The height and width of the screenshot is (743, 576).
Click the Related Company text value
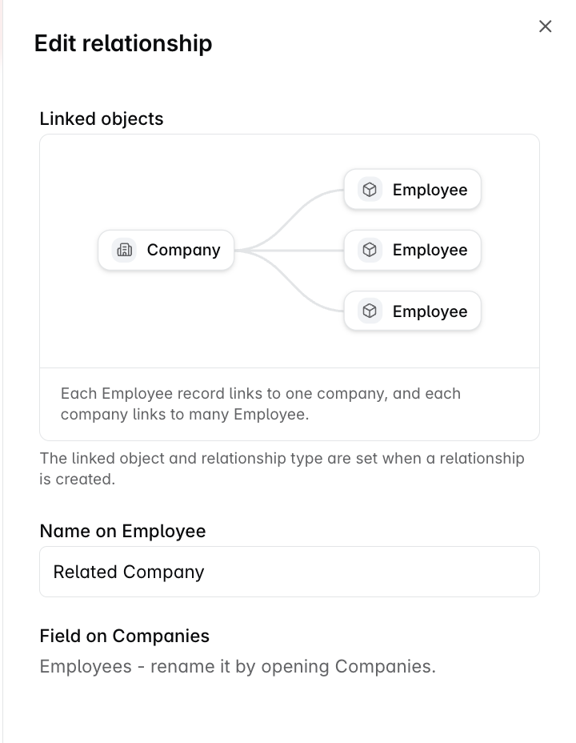(128, 572)
